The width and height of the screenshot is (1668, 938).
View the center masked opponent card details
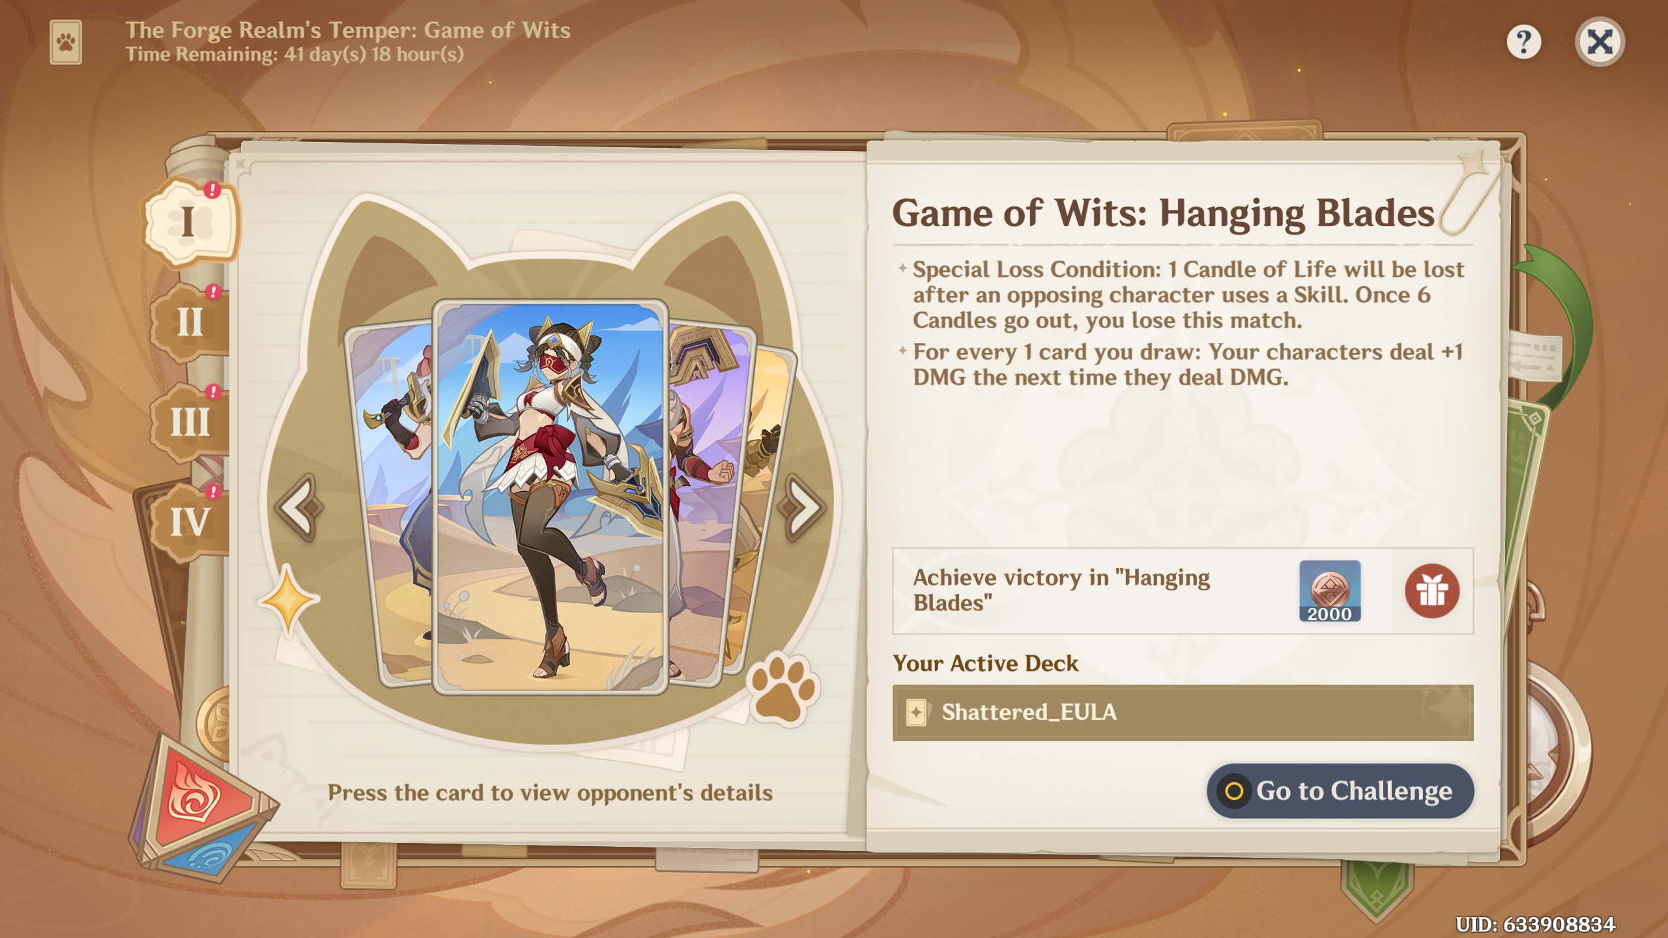(x=550, y=497)
